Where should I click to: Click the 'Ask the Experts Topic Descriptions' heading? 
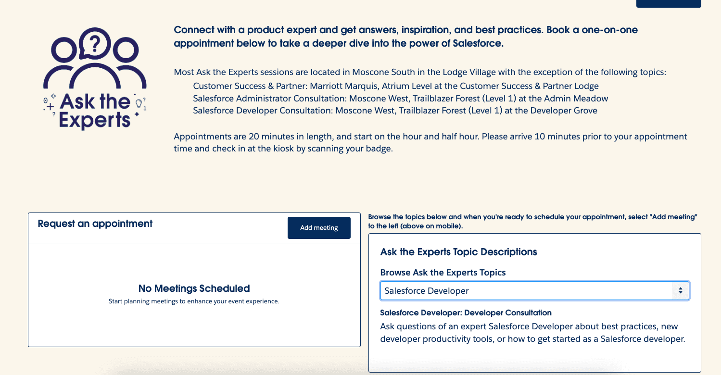pos(459,252)
